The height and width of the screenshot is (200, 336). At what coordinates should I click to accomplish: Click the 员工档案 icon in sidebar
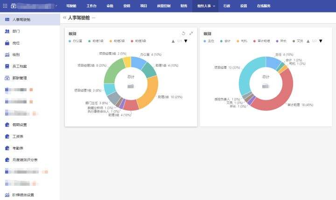(7, 66)
